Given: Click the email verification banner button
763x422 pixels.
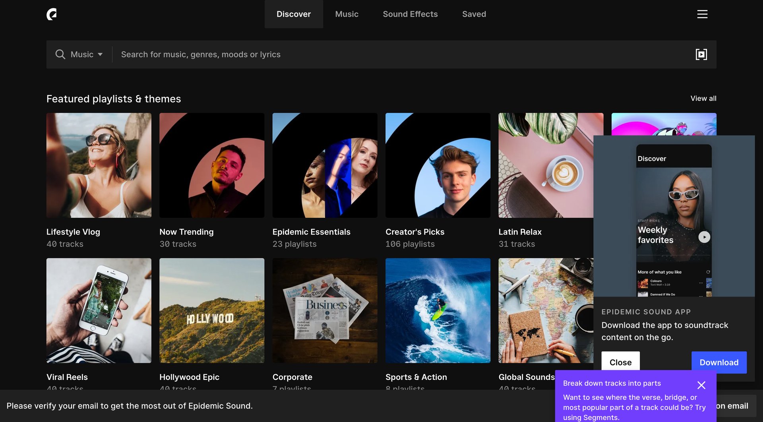Looking at the screenshot, I should (733, 406).
